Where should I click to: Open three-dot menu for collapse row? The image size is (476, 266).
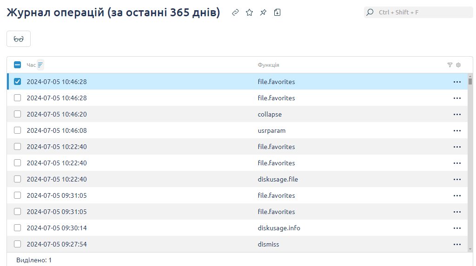(x=457, y=114)
